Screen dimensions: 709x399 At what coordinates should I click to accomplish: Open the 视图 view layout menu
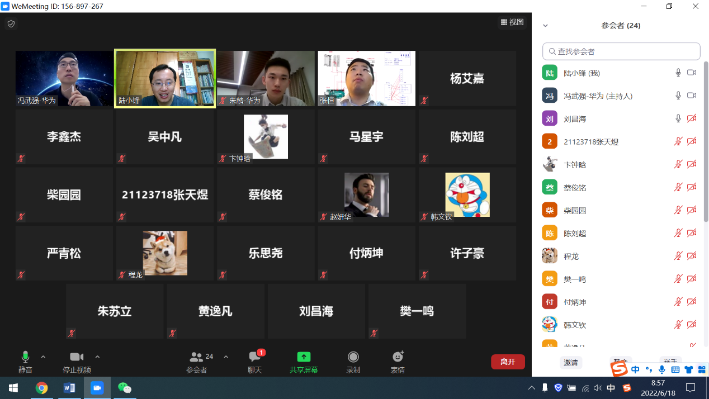512,22
